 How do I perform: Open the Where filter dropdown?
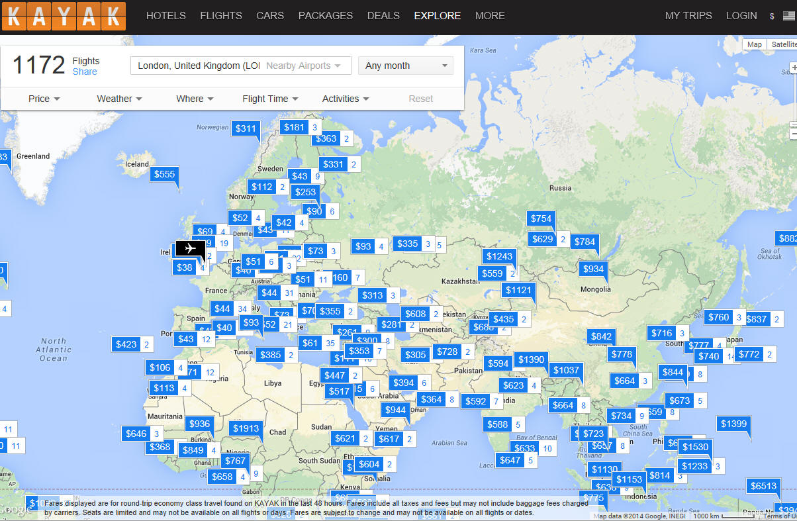click(x=195, y=99)
